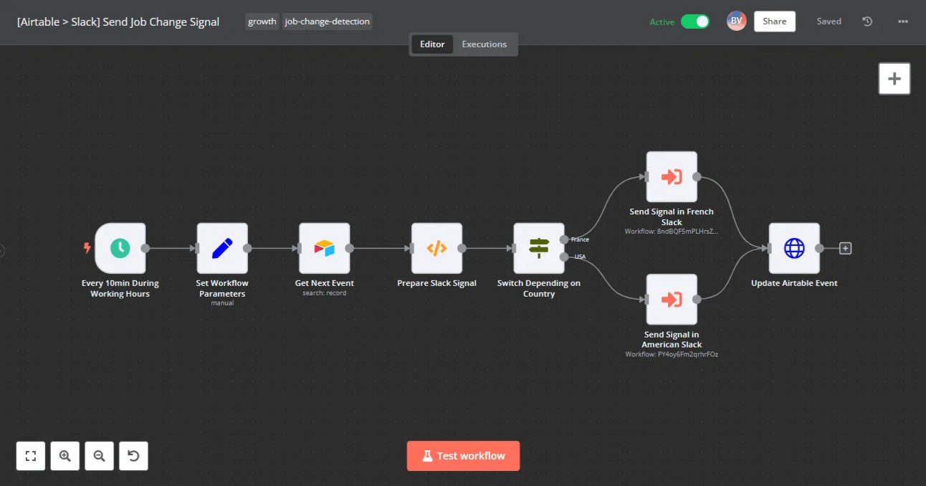Zoom in on the canvas

tap(65, 456)
